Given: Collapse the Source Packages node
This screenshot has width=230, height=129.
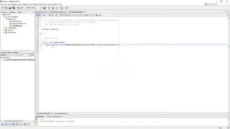Looking at the screenshot, I should pyautogui.click(x=4, y=17).
